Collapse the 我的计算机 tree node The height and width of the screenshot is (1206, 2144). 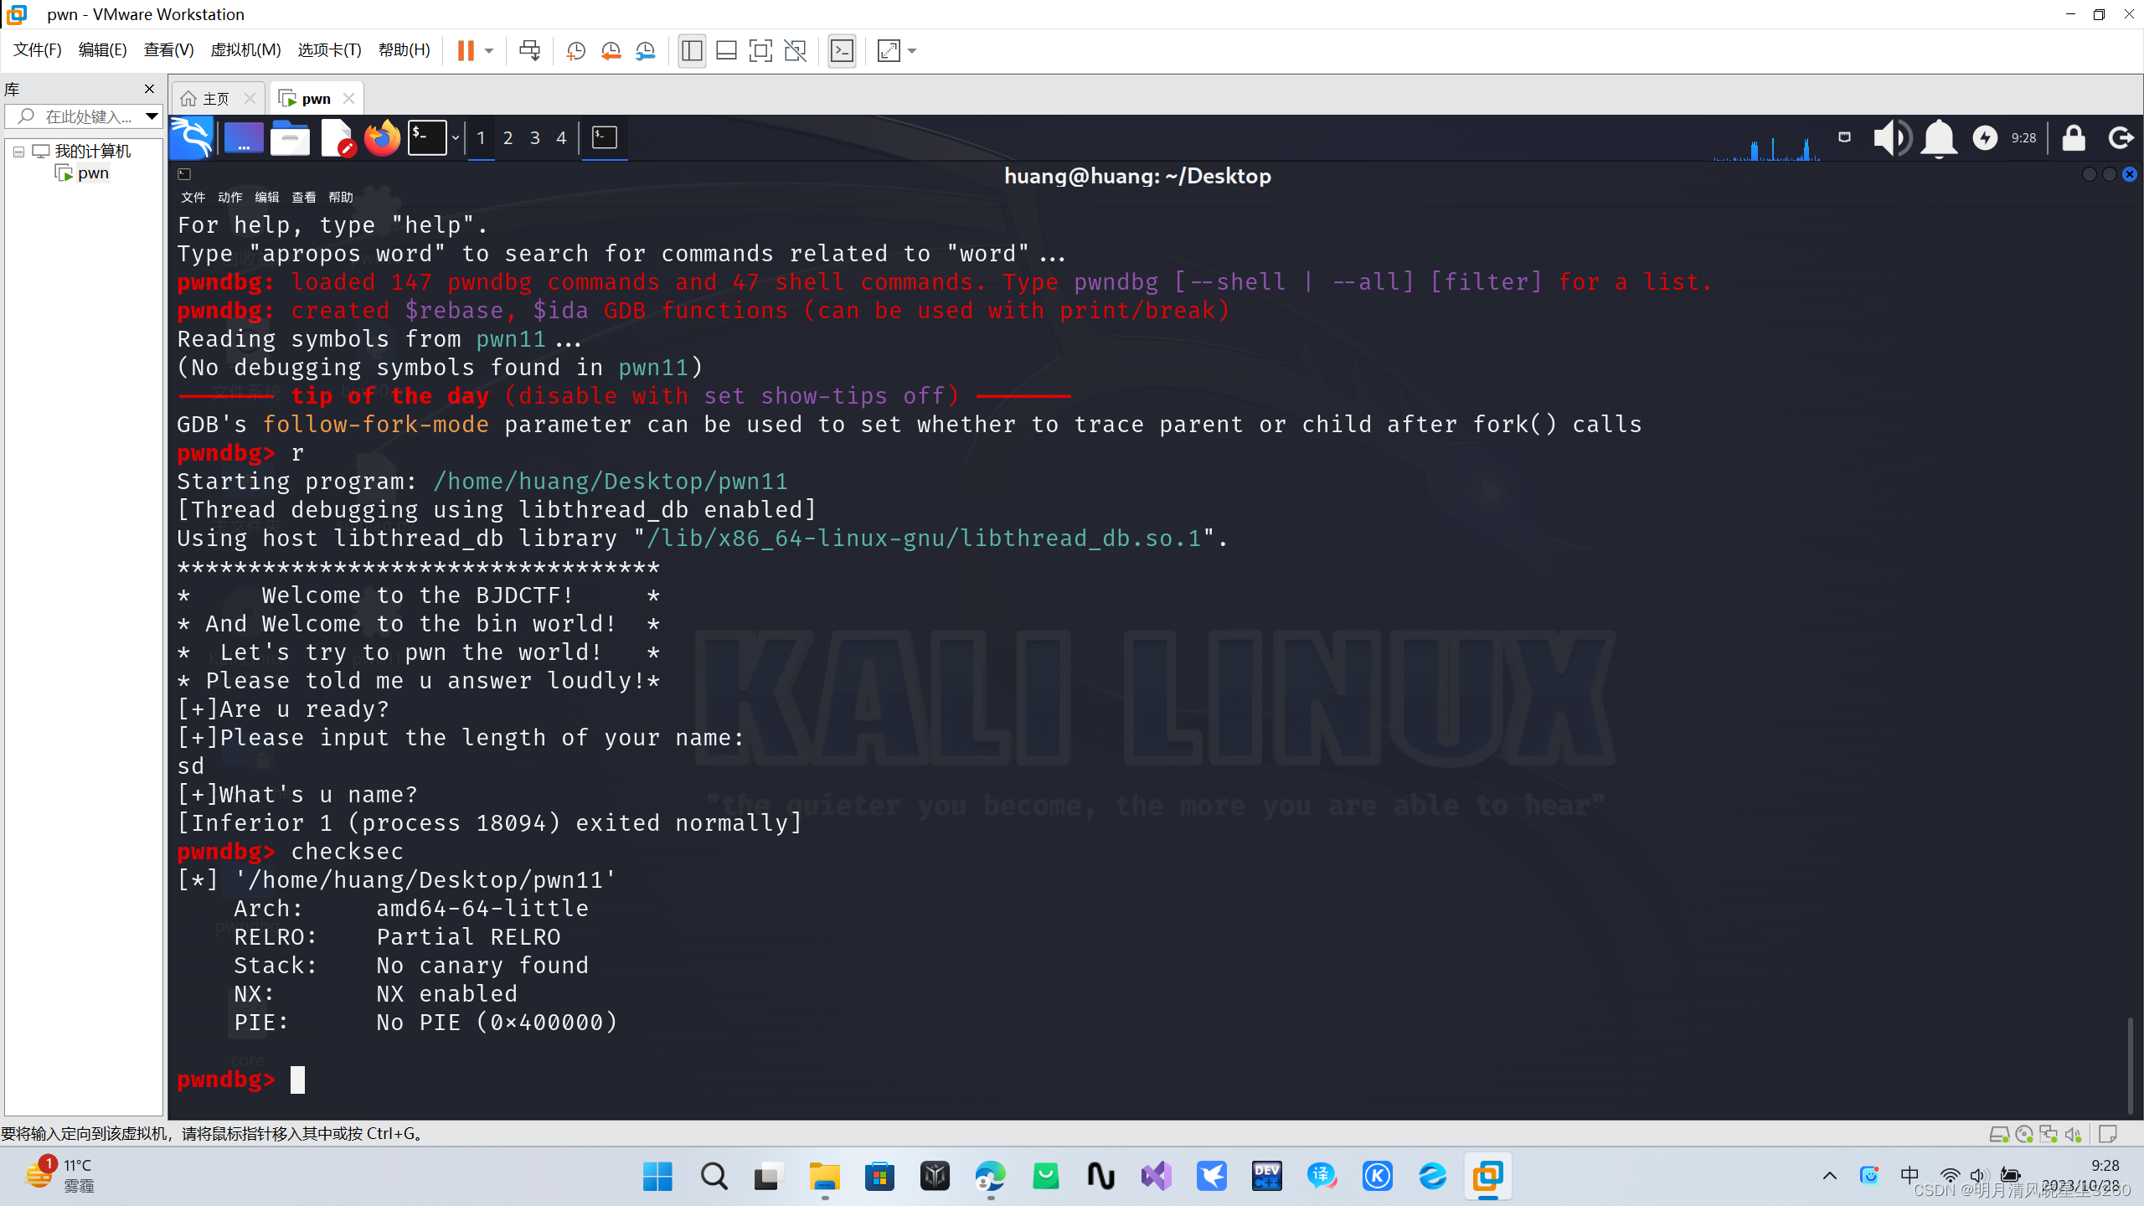click(18, 152)
